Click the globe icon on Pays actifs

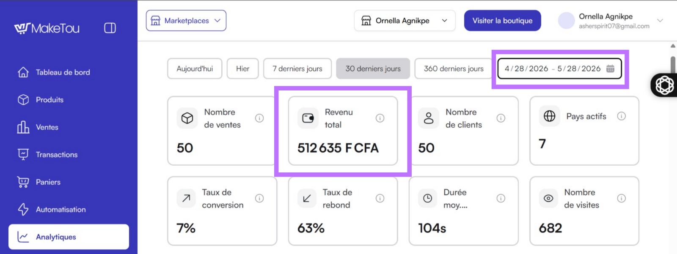549,116
